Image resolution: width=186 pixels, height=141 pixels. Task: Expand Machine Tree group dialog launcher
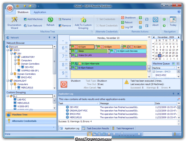click(x=92, y=31)
